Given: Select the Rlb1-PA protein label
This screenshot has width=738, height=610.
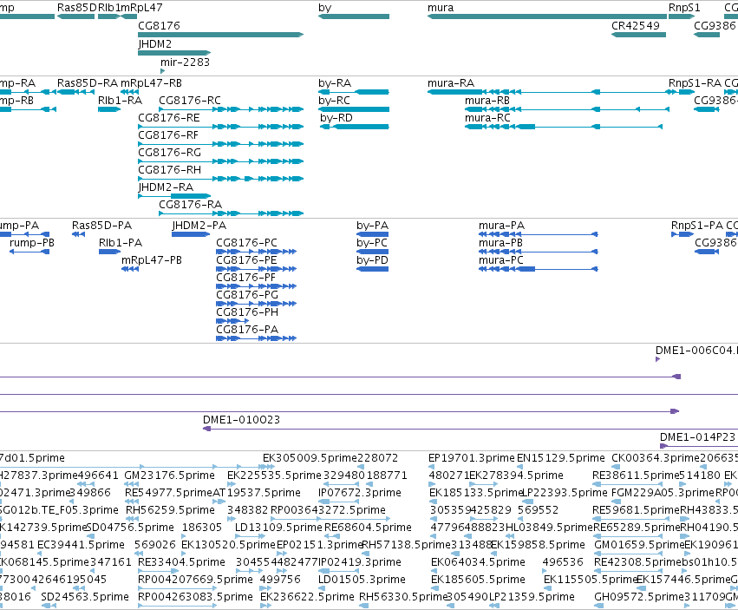Looking at the screenshot, I should pyautogui.click(x=121, y=243).
